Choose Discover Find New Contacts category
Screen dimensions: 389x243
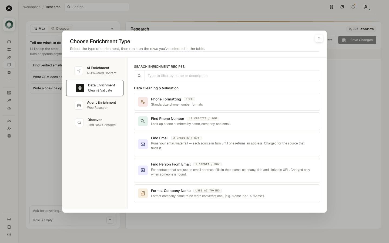click(x=95, y=122)
